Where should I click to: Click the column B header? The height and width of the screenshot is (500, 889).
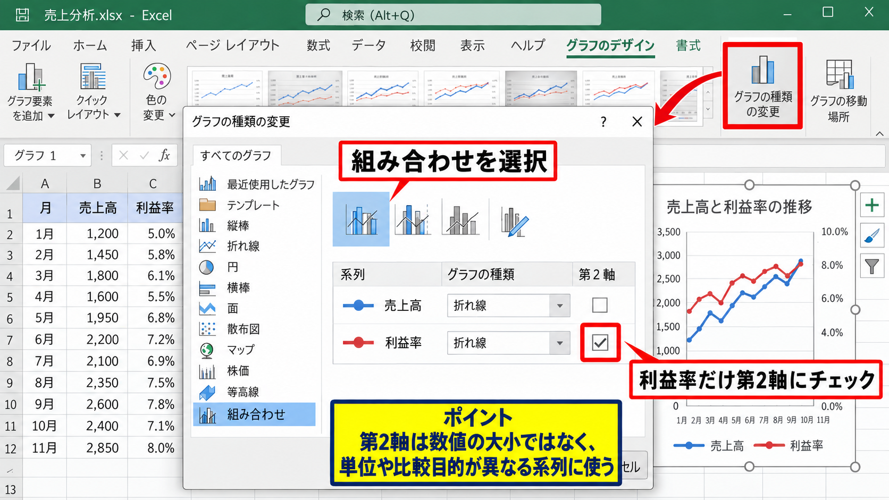pos(97,184)
